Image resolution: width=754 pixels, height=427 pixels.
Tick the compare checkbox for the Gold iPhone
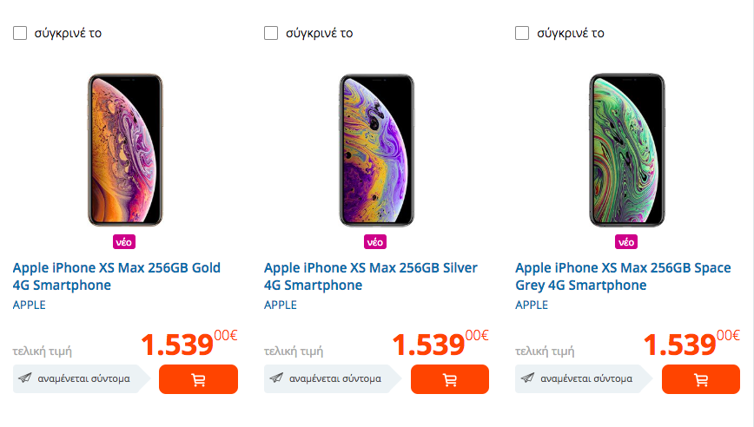point(20,33)
